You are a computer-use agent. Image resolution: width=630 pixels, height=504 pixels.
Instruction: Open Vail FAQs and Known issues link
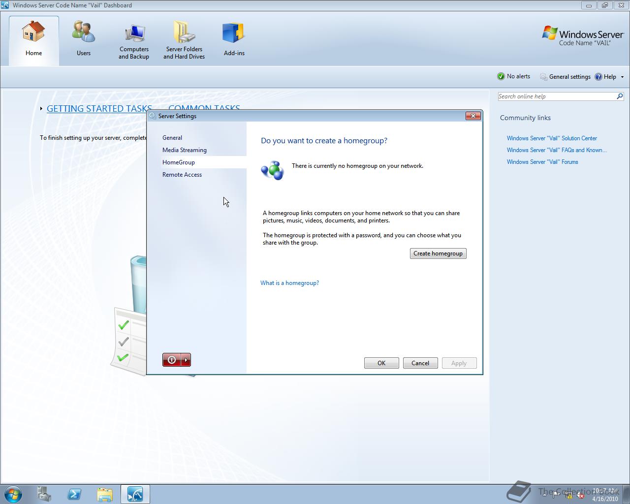click(557, 150)
